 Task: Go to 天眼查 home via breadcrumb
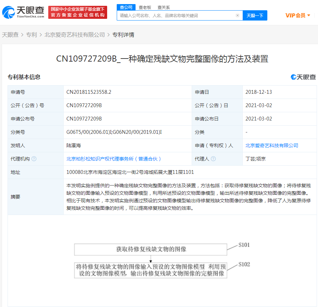(x=10, y=35)
